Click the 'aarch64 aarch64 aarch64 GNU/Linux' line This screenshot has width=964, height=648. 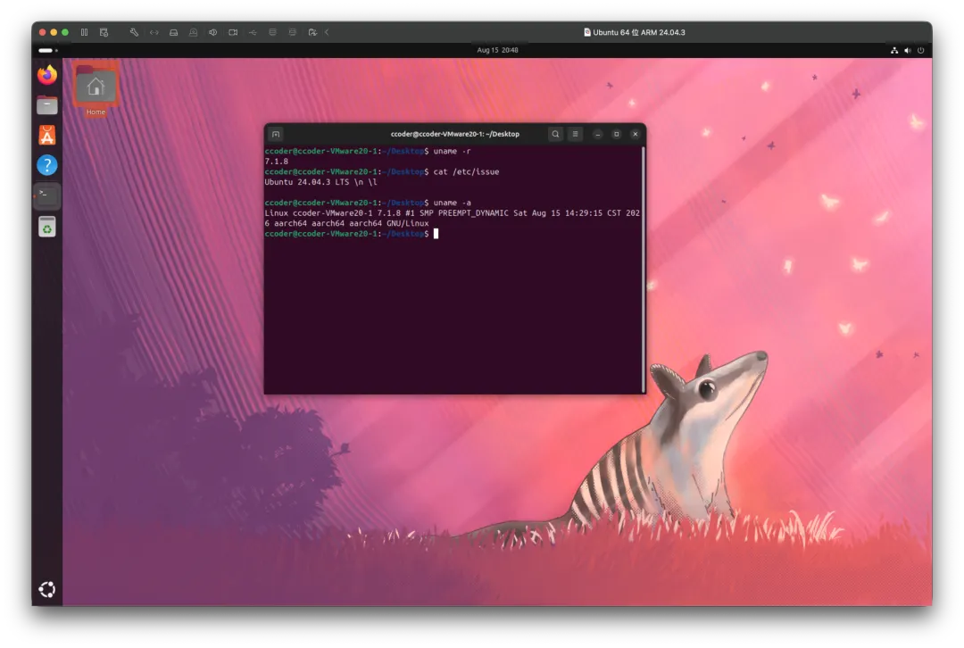[346, 224]
